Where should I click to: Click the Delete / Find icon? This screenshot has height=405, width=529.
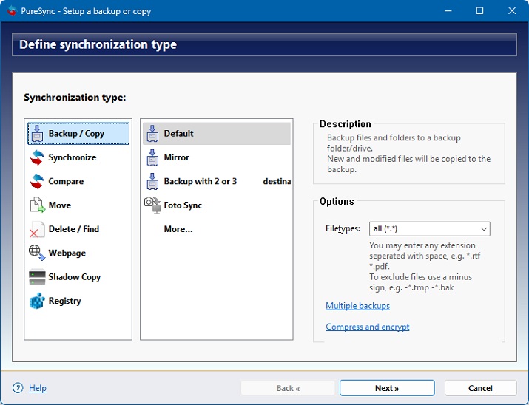tap(37, 229)
